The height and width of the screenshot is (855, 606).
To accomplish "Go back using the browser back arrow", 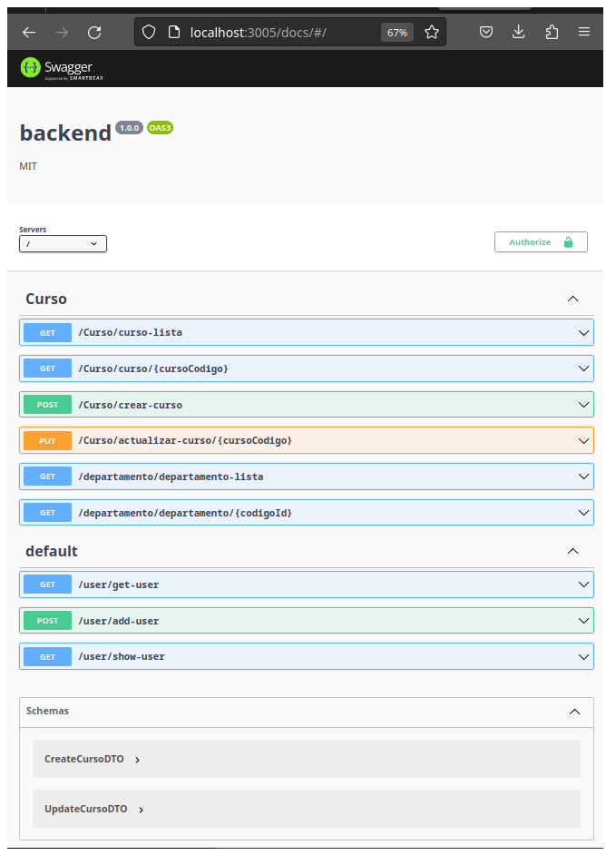I will pos(29,33).
